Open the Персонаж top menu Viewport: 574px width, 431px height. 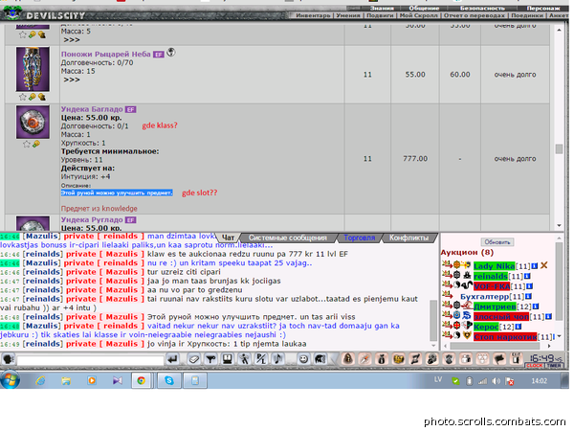click(x=543, y=8)
